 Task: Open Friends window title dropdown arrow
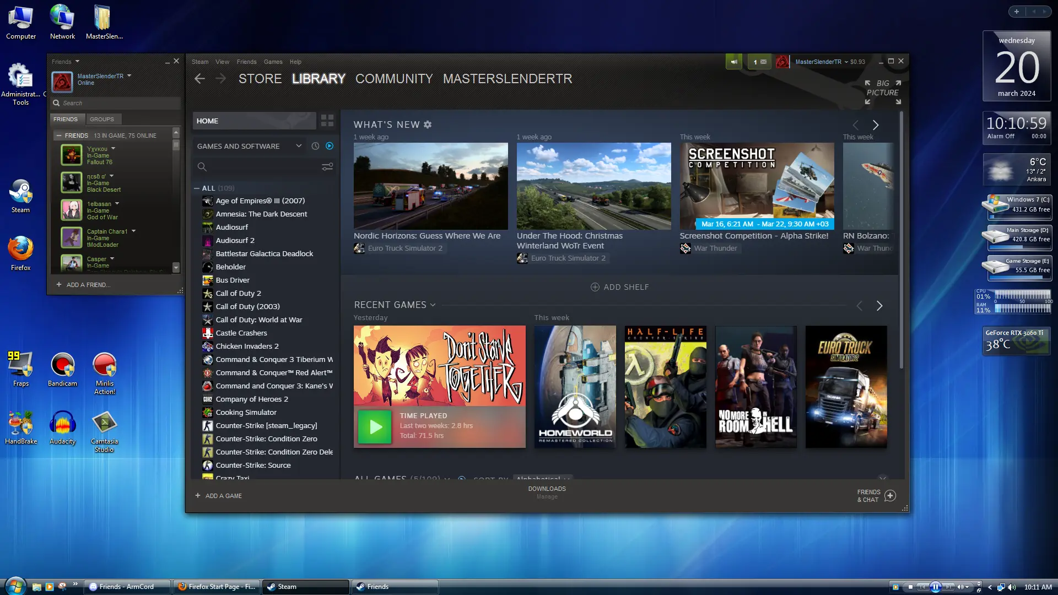pyautogui.click(x=77, y=62)
